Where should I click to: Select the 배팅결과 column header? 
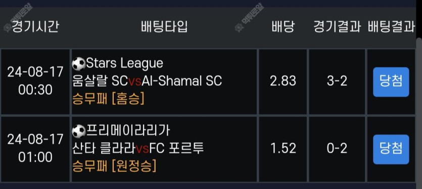coord(391,27)
